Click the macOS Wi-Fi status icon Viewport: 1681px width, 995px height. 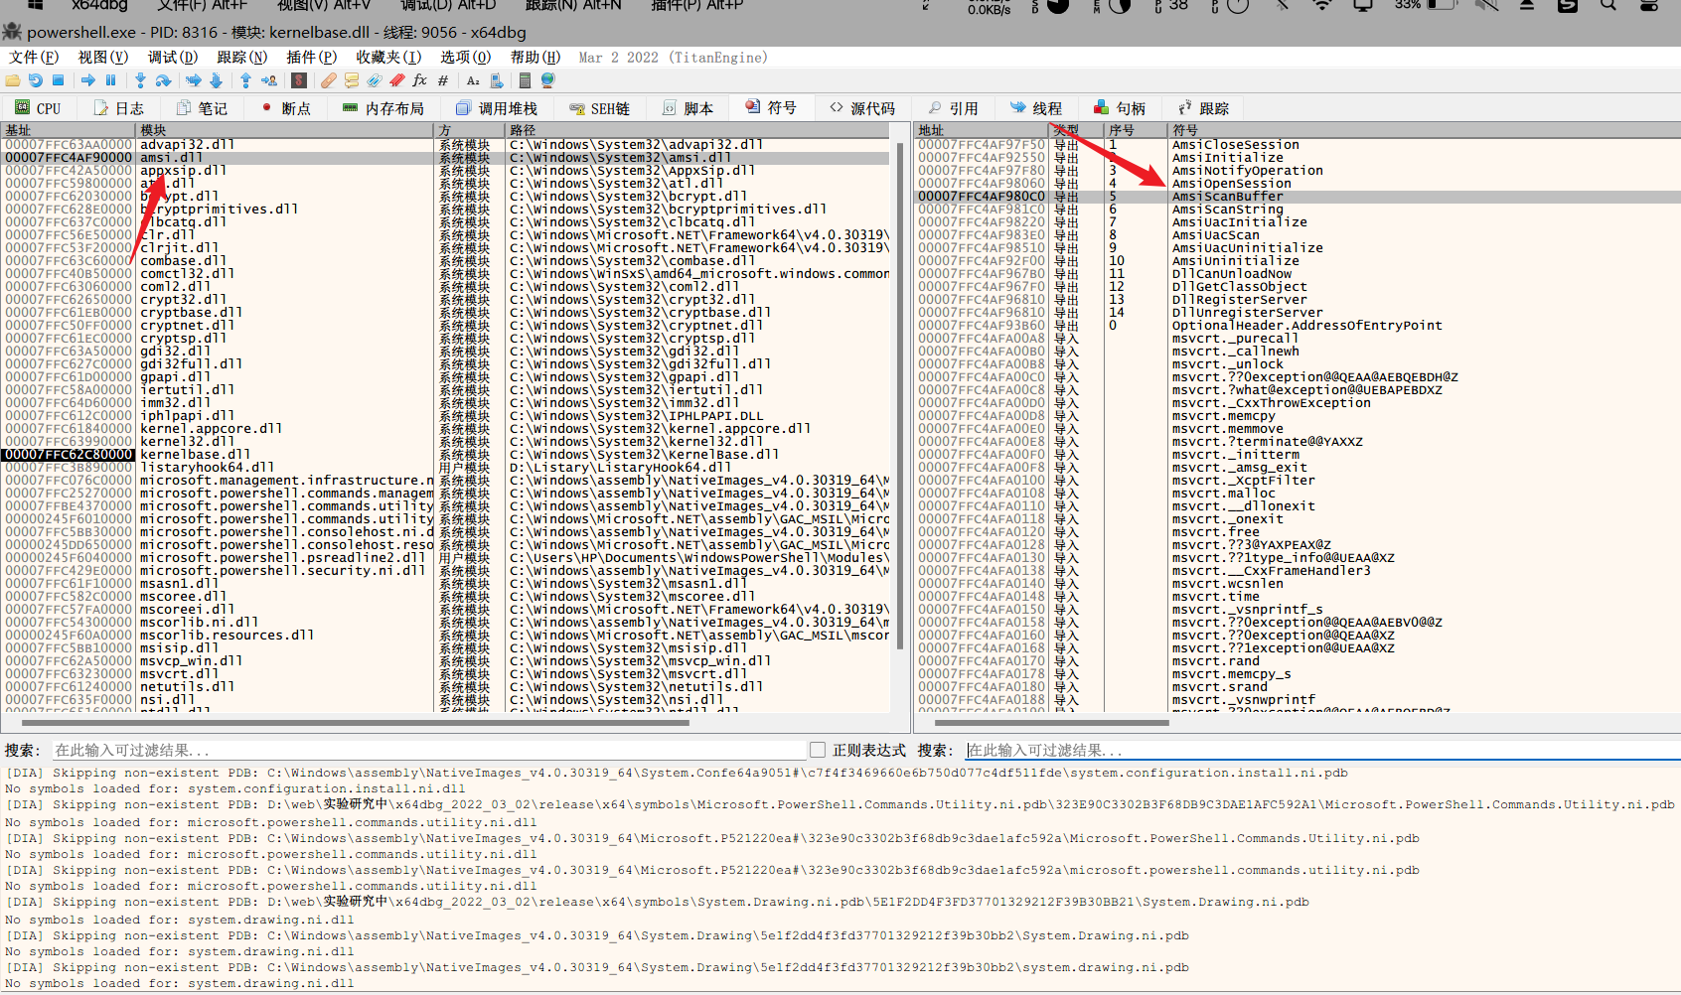[x=1322, y=5]
